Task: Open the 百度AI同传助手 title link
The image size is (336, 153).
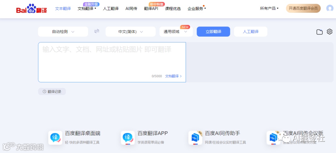Action: pyautogui.click(x=222, y=133)
